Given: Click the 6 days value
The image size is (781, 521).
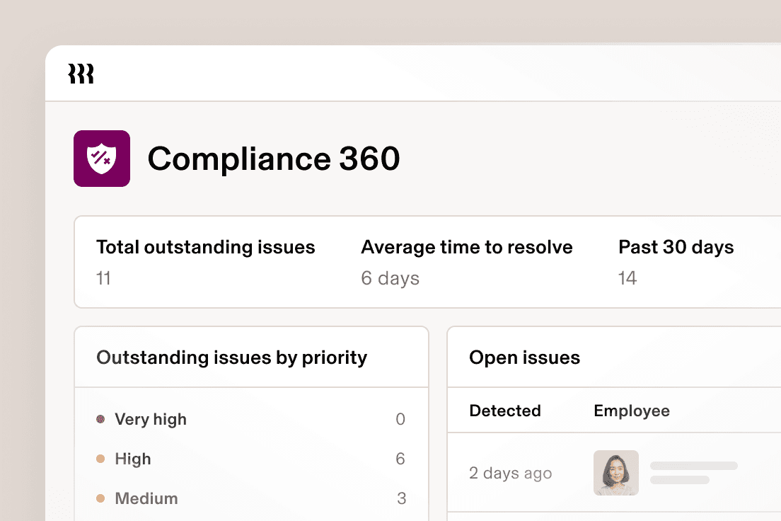Looking at the screenshot, I should click(x=390, y=278).
